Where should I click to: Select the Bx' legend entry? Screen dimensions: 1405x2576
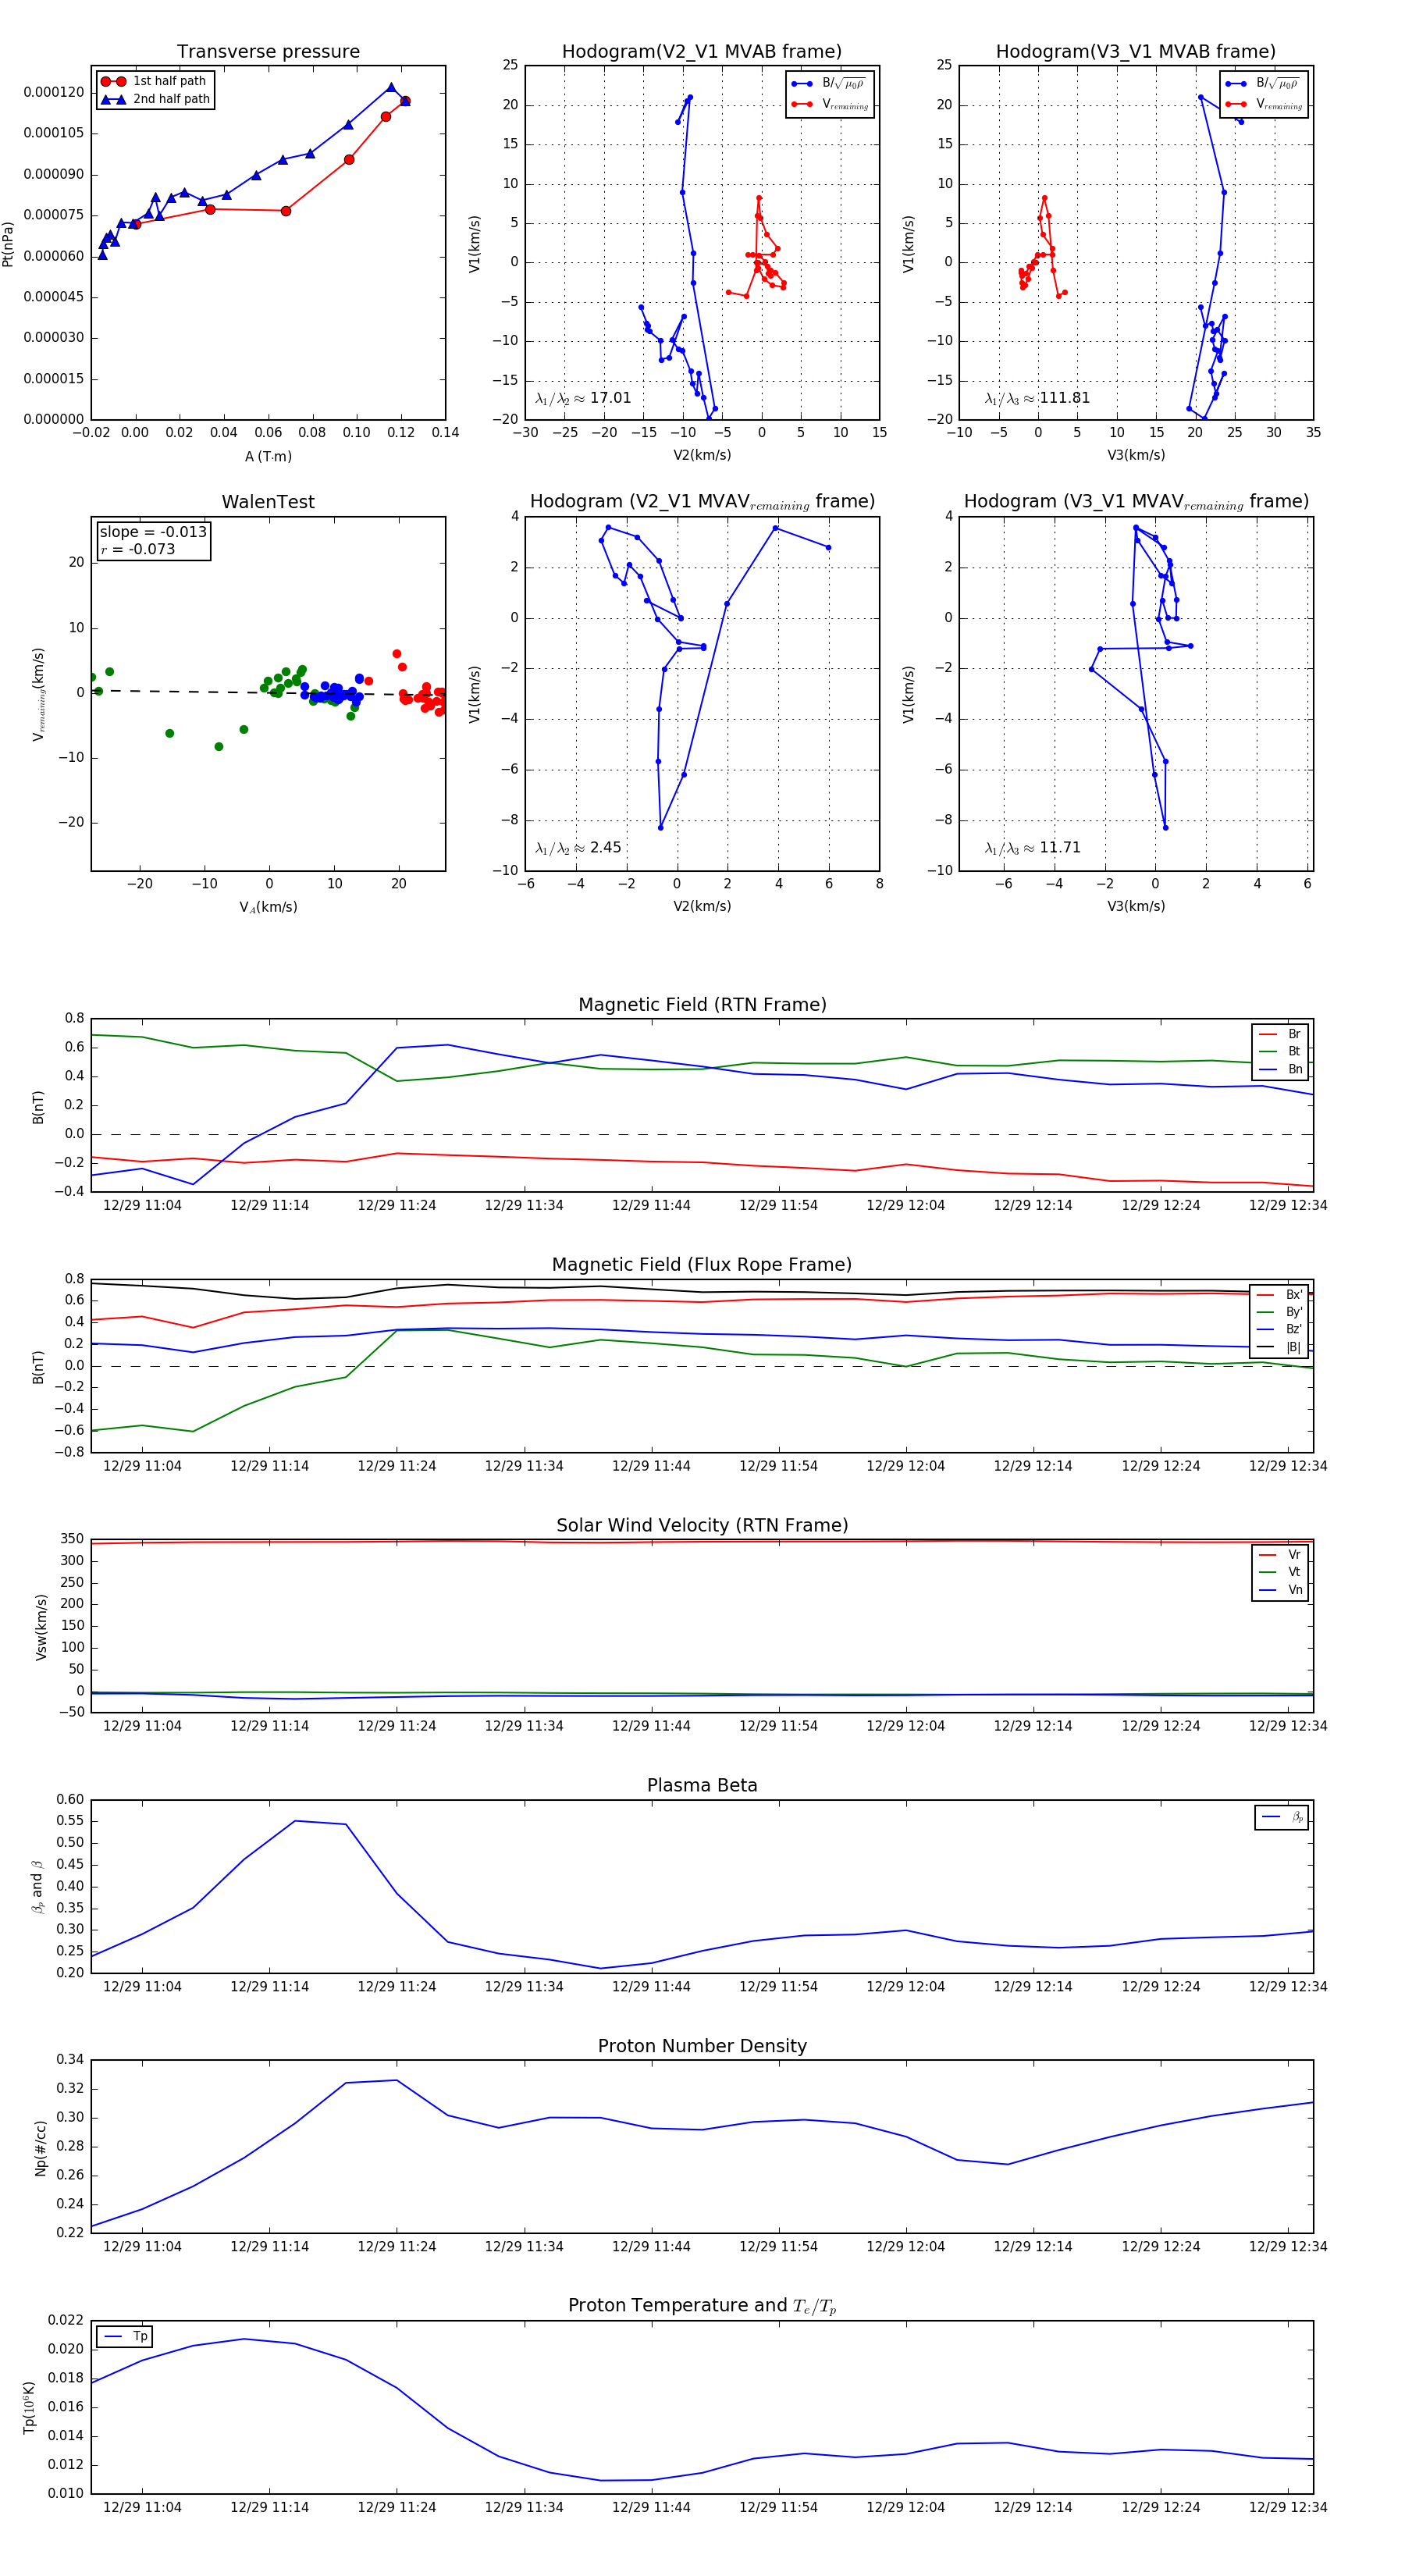[x=1280, y=1295]
